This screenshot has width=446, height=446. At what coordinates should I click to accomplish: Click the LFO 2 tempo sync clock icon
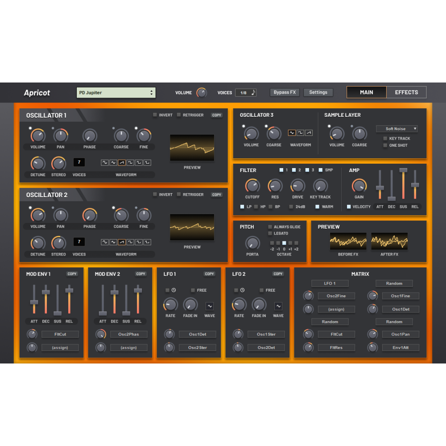click(242, 290)
